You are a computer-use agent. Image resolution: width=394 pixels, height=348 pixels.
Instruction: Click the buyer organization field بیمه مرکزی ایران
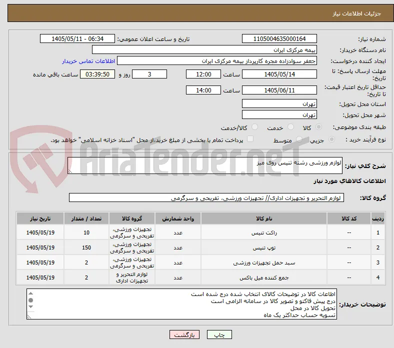pos(204,50)
